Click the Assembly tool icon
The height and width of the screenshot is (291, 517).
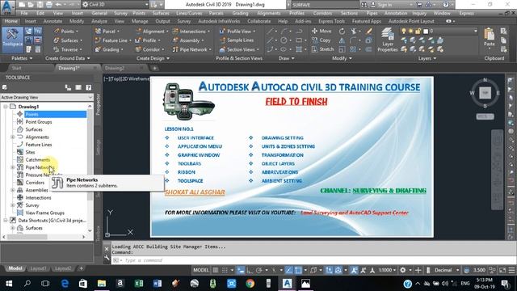175,40
